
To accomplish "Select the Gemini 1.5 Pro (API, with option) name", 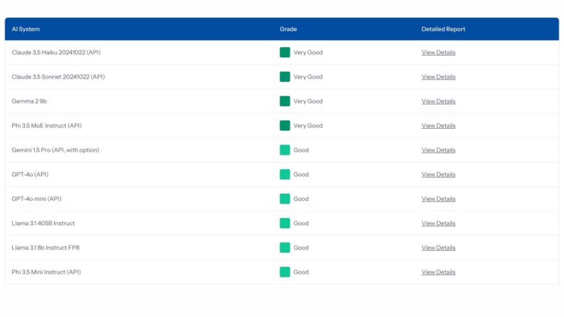I will click(56, 150).
